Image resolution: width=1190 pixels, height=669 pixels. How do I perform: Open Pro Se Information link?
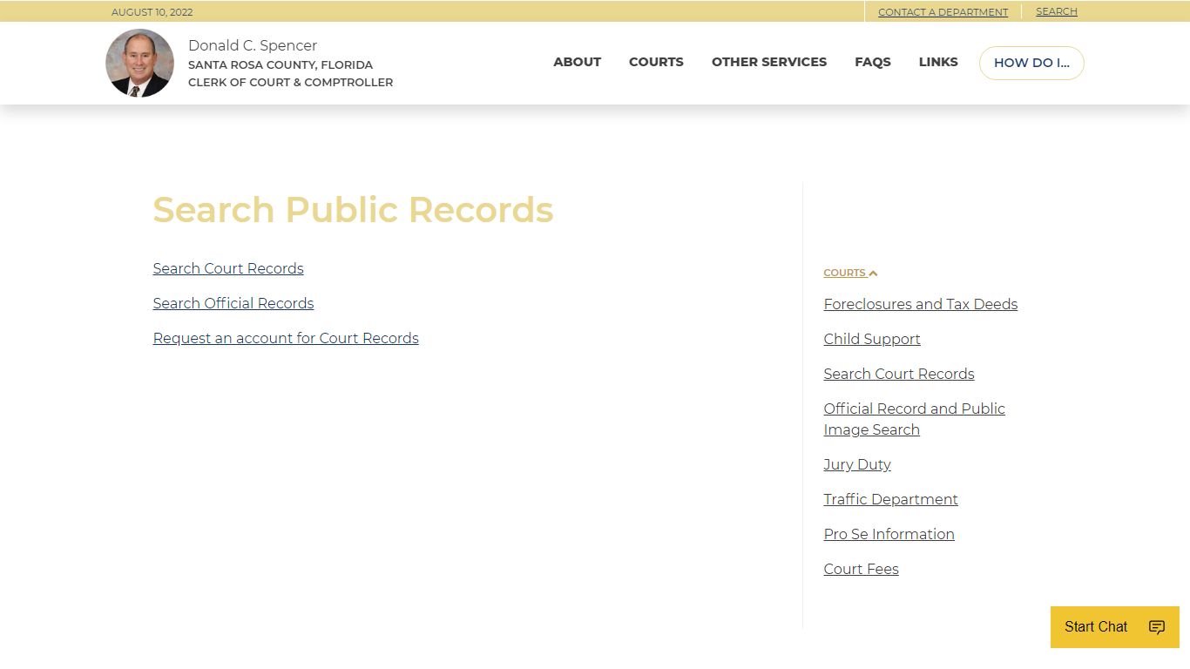point(889,534)
